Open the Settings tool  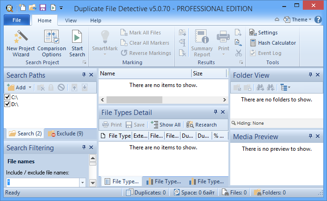(263, 33)
